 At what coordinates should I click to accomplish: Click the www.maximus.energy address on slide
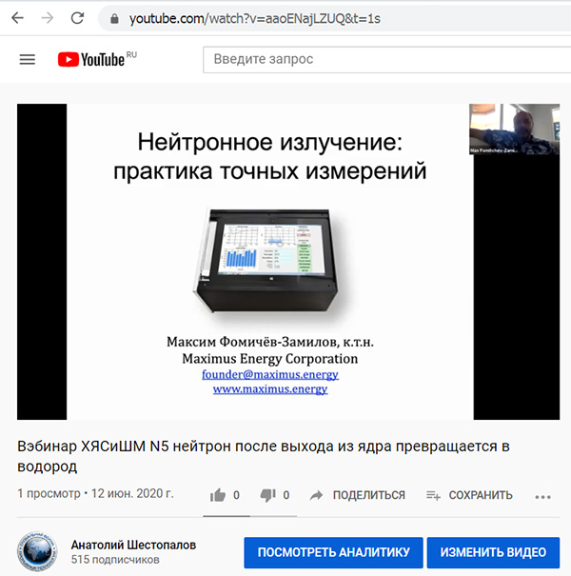click(x=270, y=389)
